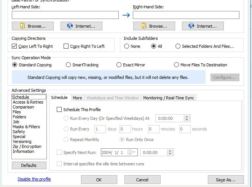Select Information category

[23, 151]
